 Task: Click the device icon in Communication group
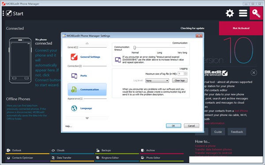coord(118,59)
